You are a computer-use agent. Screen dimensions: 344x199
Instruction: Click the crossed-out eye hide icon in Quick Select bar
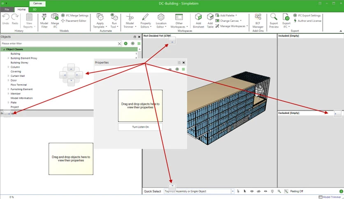[x=259, y=191]
